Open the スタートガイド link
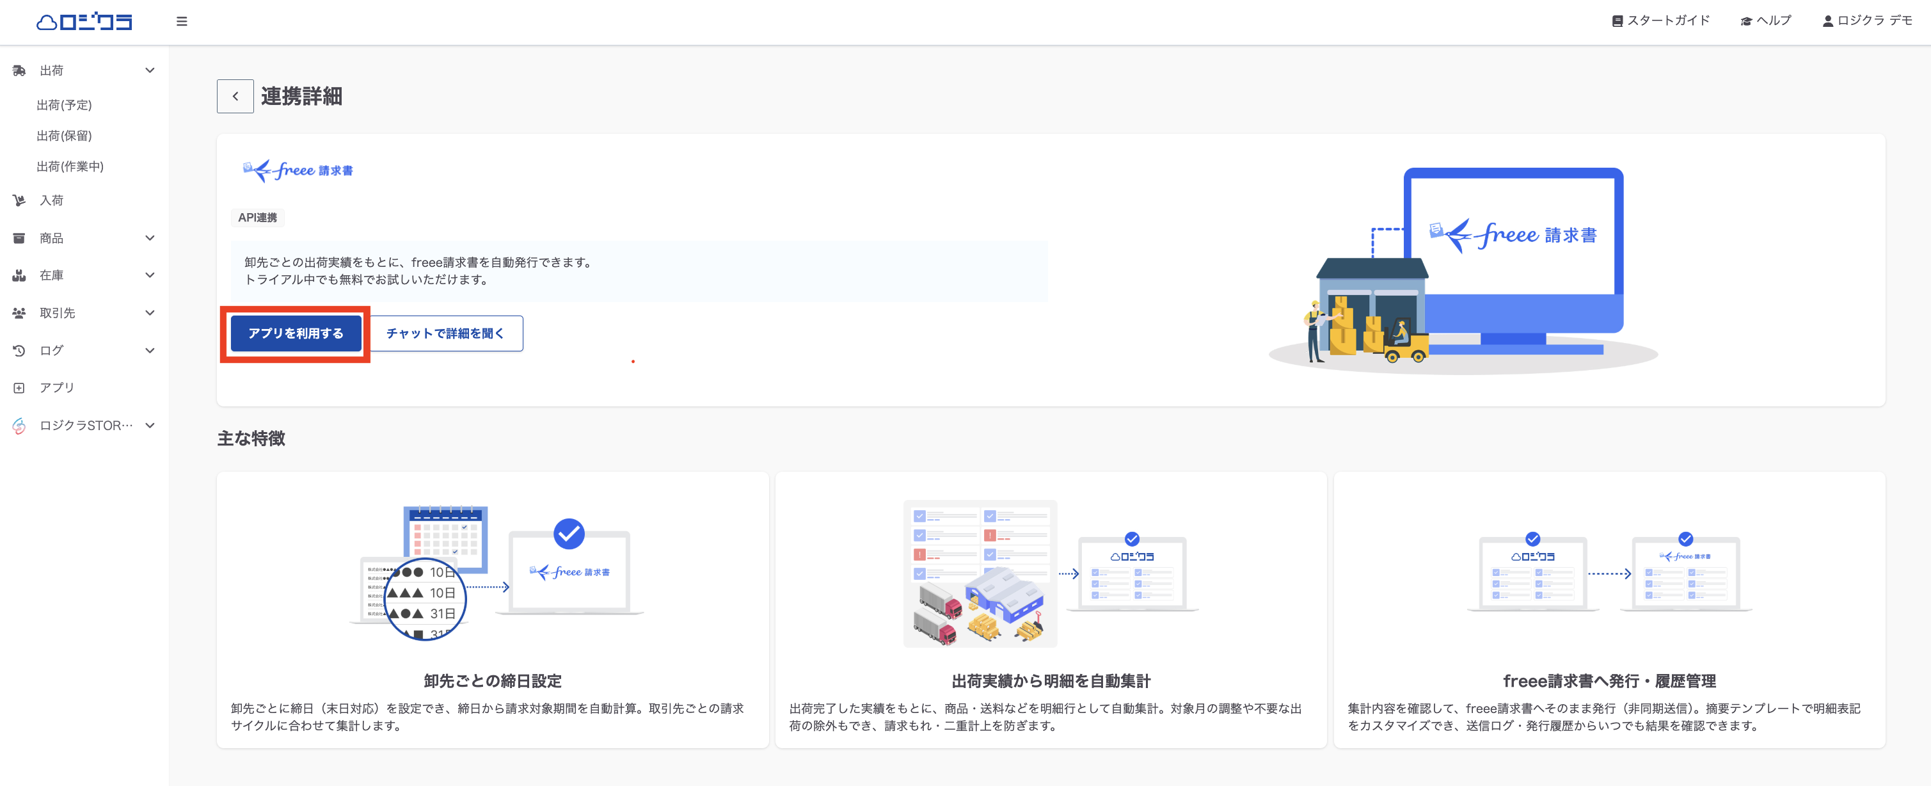This screenshot has width=1931, height=786. [1661, 21]
